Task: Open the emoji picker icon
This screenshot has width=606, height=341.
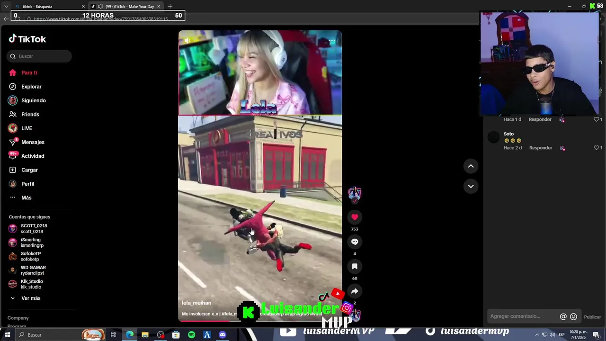Action: pos(573,317)
